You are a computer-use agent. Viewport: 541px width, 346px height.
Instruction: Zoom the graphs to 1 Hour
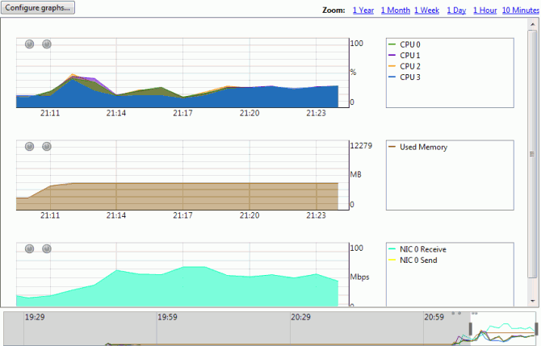coord(484,10)
